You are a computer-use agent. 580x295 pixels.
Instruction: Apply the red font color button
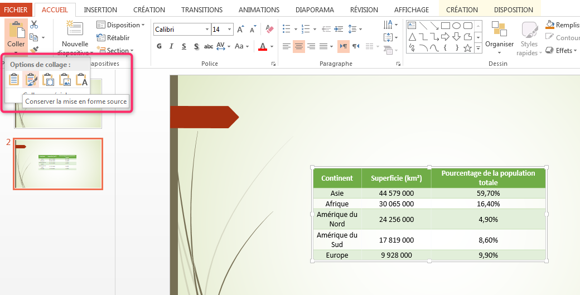[x=263, y=46]
